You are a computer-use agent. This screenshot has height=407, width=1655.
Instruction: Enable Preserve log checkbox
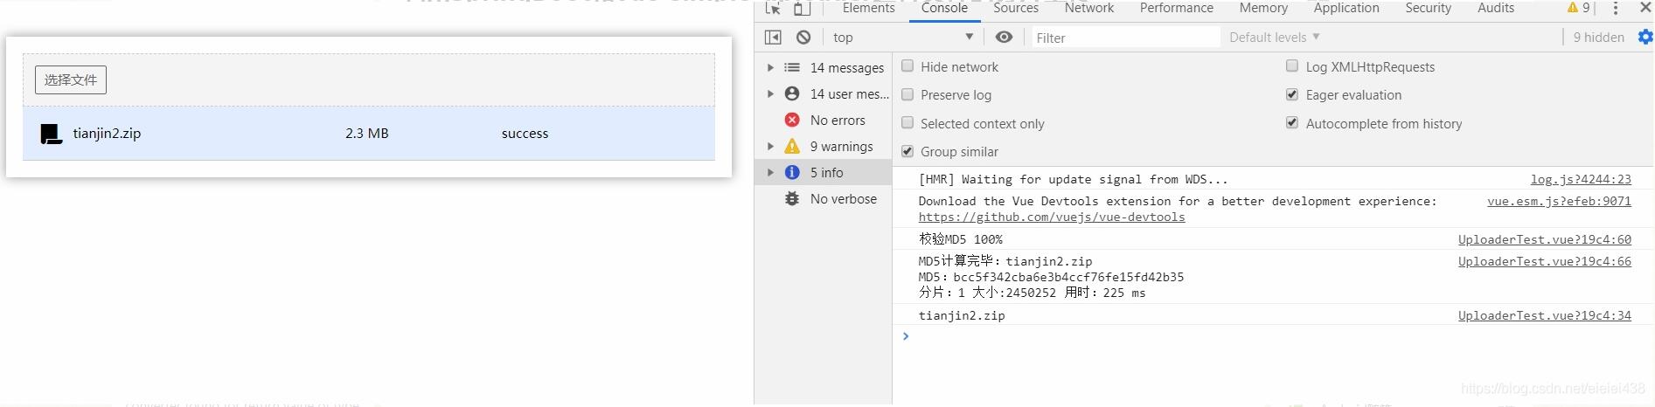tap(907, 94)
